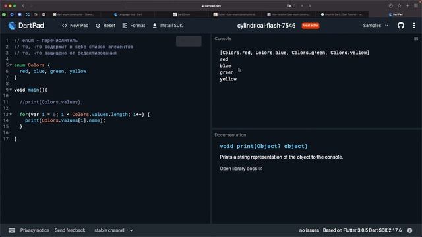Click console output 'green'
This screenshot has width=422, height=237.
tap(227, 72)
